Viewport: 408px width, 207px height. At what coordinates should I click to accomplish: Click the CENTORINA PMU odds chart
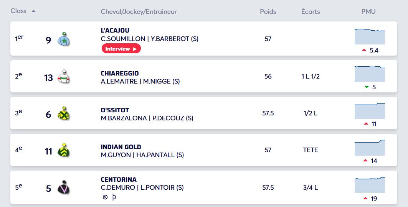(x=370, y=185)
